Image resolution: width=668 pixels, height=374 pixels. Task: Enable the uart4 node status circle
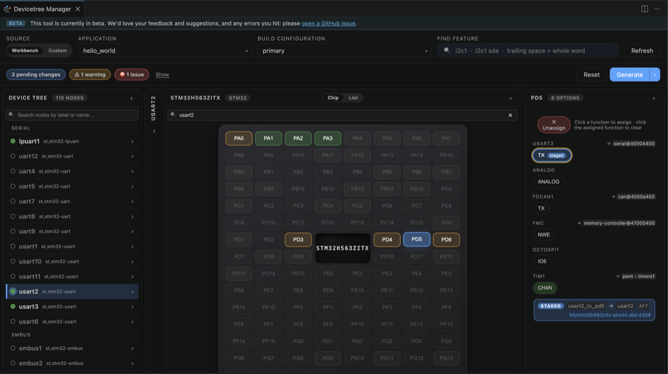click(x=13, y=171)
